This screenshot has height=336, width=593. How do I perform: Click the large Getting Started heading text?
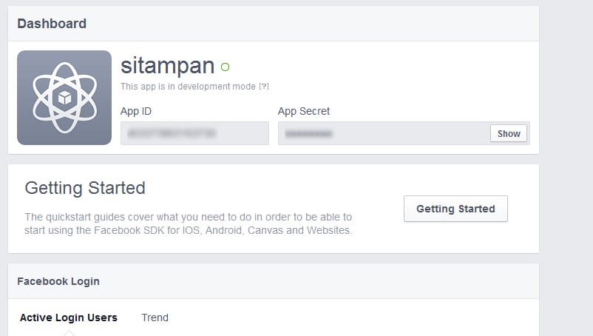pos(85,188)
